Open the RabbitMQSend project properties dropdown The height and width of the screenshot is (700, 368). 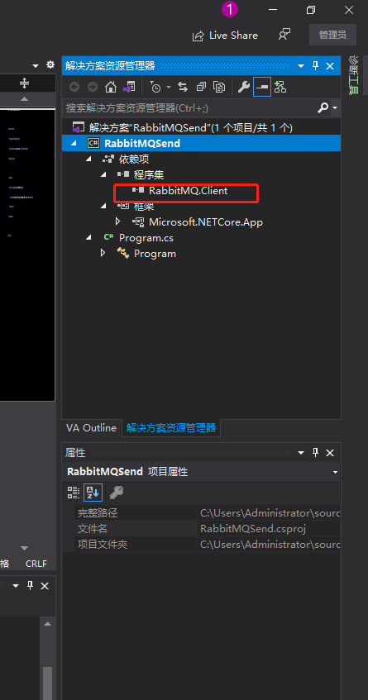click(335, 472)
